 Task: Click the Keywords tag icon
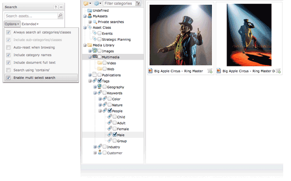point(100,93)
